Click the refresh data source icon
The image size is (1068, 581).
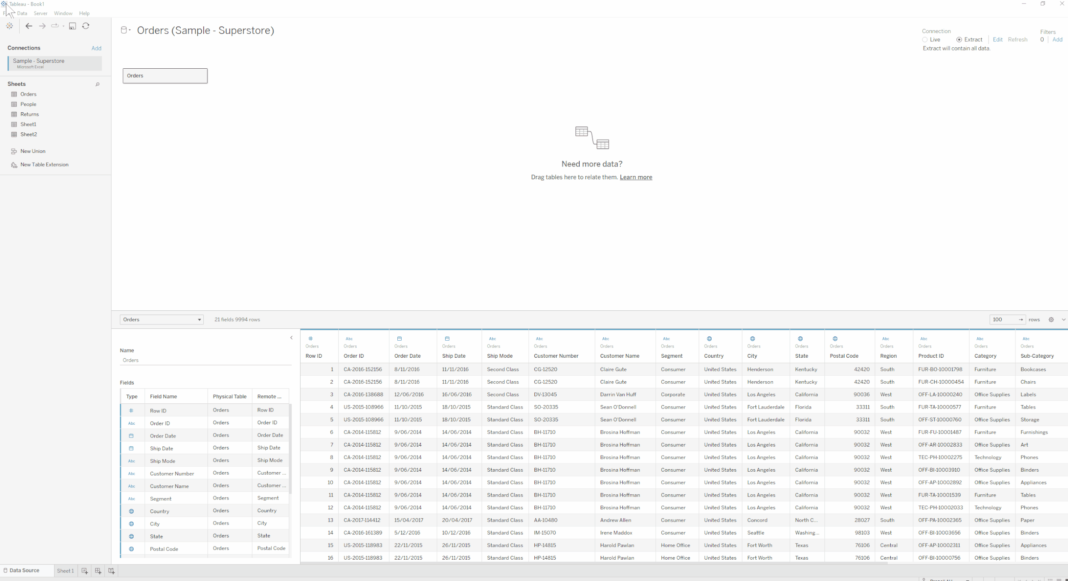pyautogui.click(x=86, y=26)
